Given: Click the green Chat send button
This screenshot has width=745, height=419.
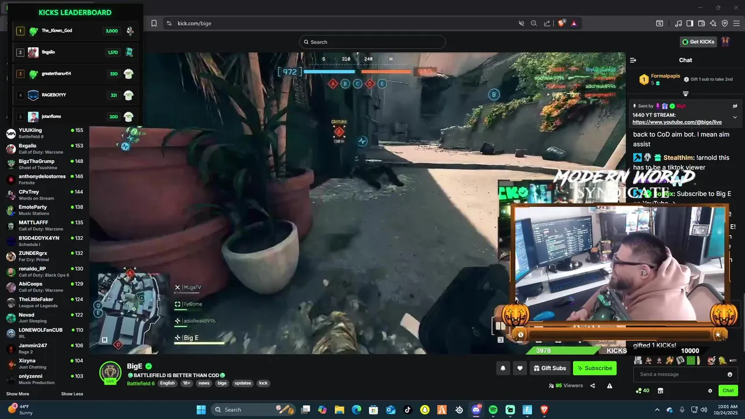Looking at the screenshot, I should tap(728, 390).
